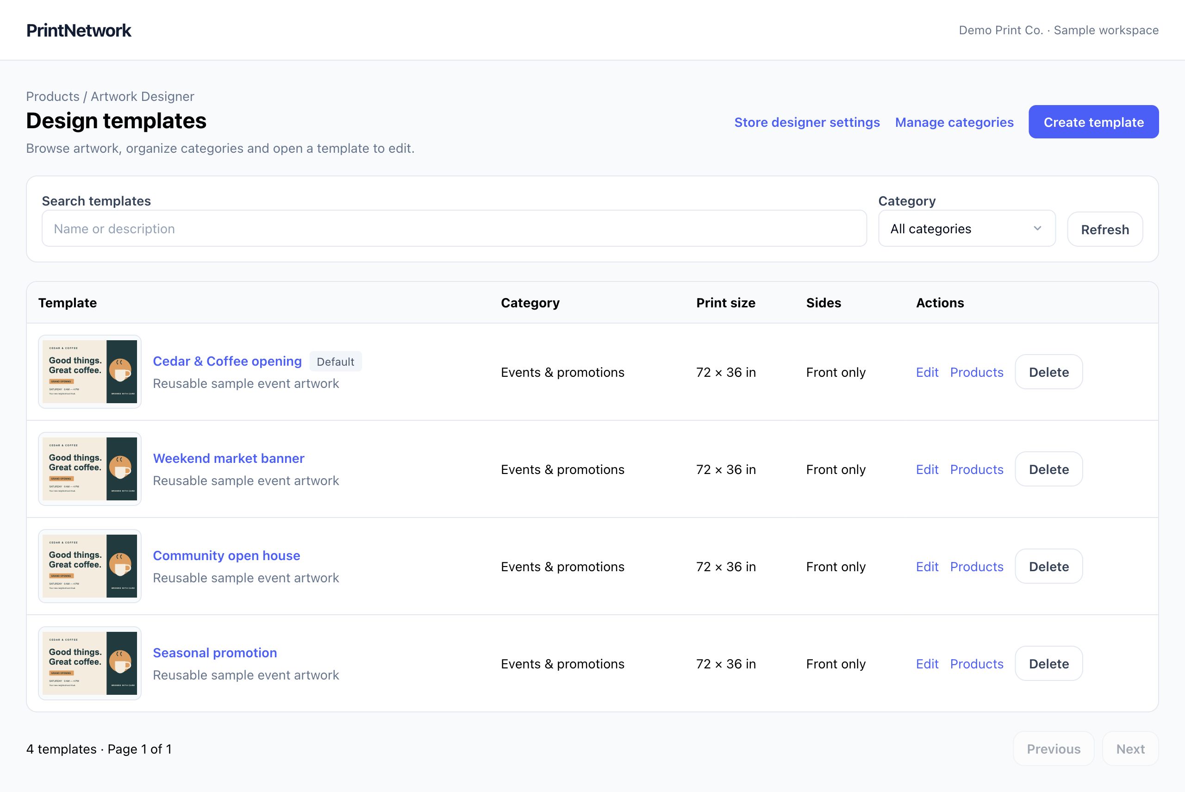Viewport: 1185px width, 792px height.
Task: Delete the Cedar & Coffee opening template
Action: pyautogui.click(x=1048, y=372)
